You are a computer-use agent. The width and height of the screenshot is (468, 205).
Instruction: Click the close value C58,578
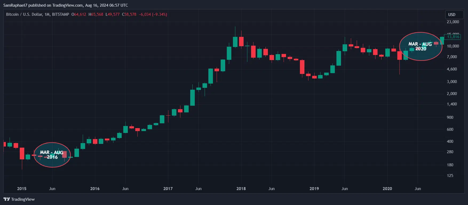[x=129, y=14]
